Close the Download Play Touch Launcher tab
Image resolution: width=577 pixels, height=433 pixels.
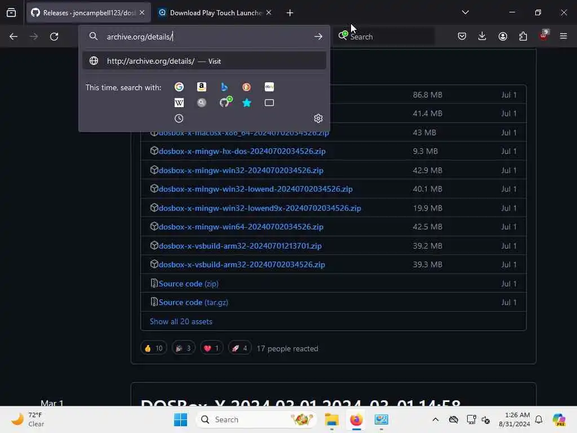click(x=269, y=12)
